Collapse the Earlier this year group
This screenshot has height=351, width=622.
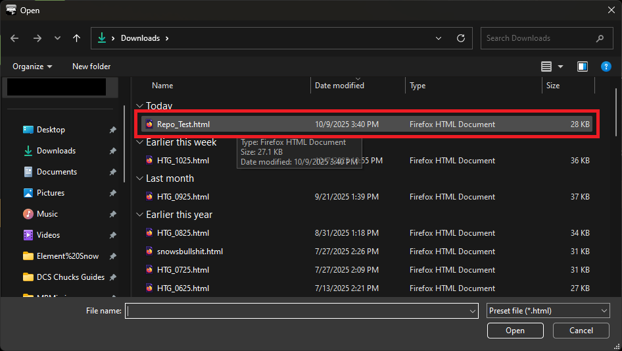click(x=139, y=215)
